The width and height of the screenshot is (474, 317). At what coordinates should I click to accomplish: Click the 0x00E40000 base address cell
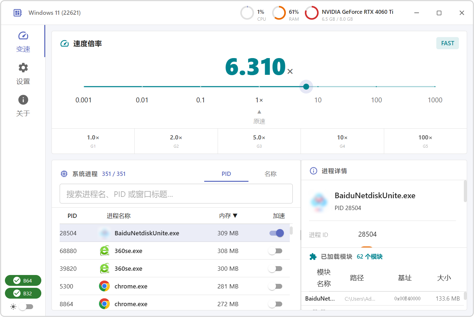(x=407, y=299)
